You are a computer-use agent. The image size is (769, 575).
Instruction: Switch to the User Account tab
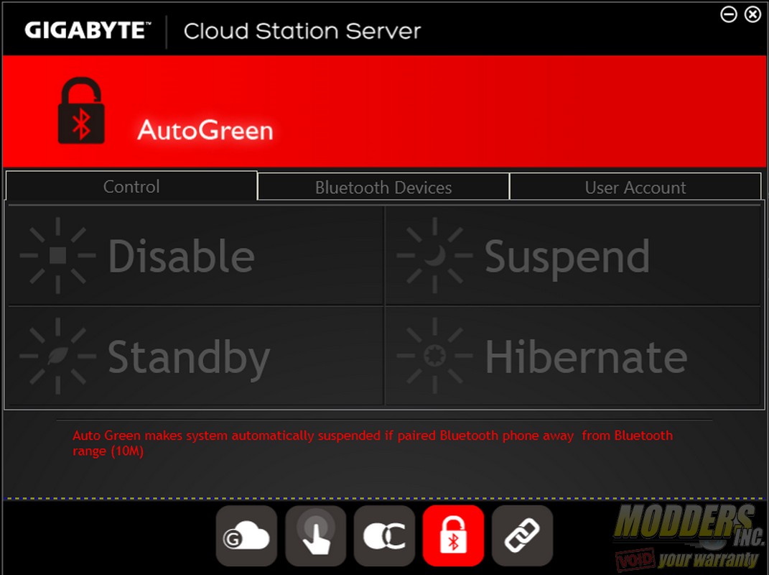pos(635,187)
